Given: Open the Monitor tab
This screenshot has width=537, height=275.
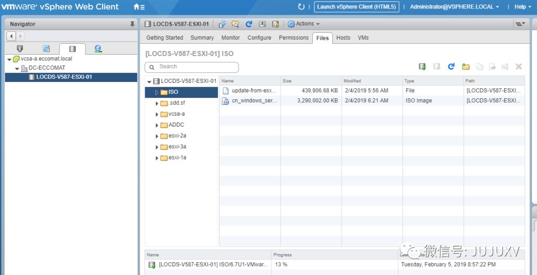Looking at the screenshot, I should coord(231,38).
